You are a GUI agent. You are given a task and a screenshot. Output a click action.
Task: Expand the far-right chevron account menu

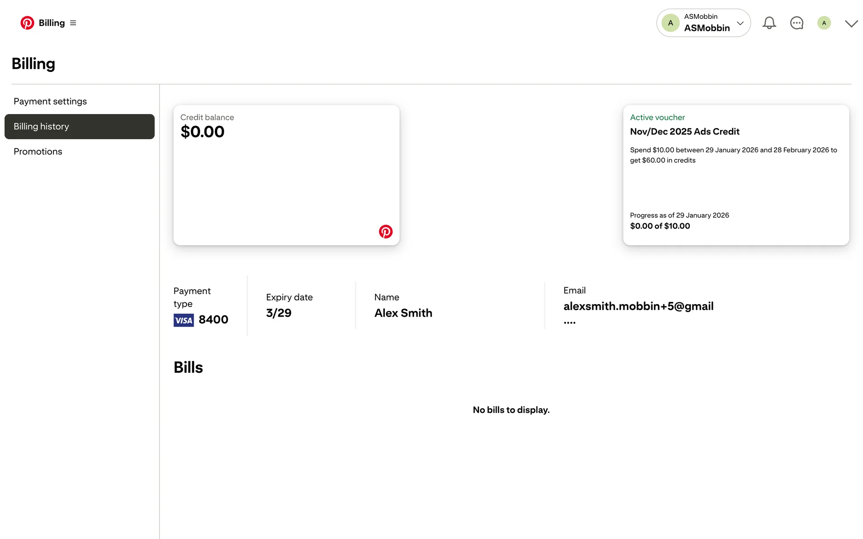click(851, 24)
